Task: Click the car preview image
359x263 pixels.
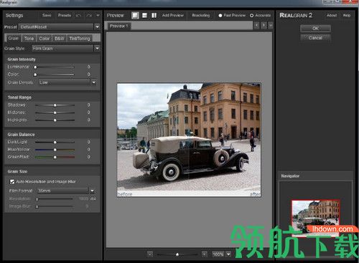Action: [x=189, y=140]
